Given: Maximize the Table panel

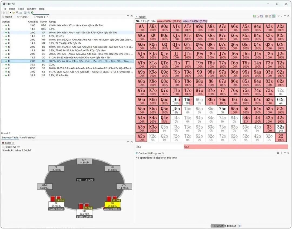Looking at the screenshot, I should [x=132, y=142].
